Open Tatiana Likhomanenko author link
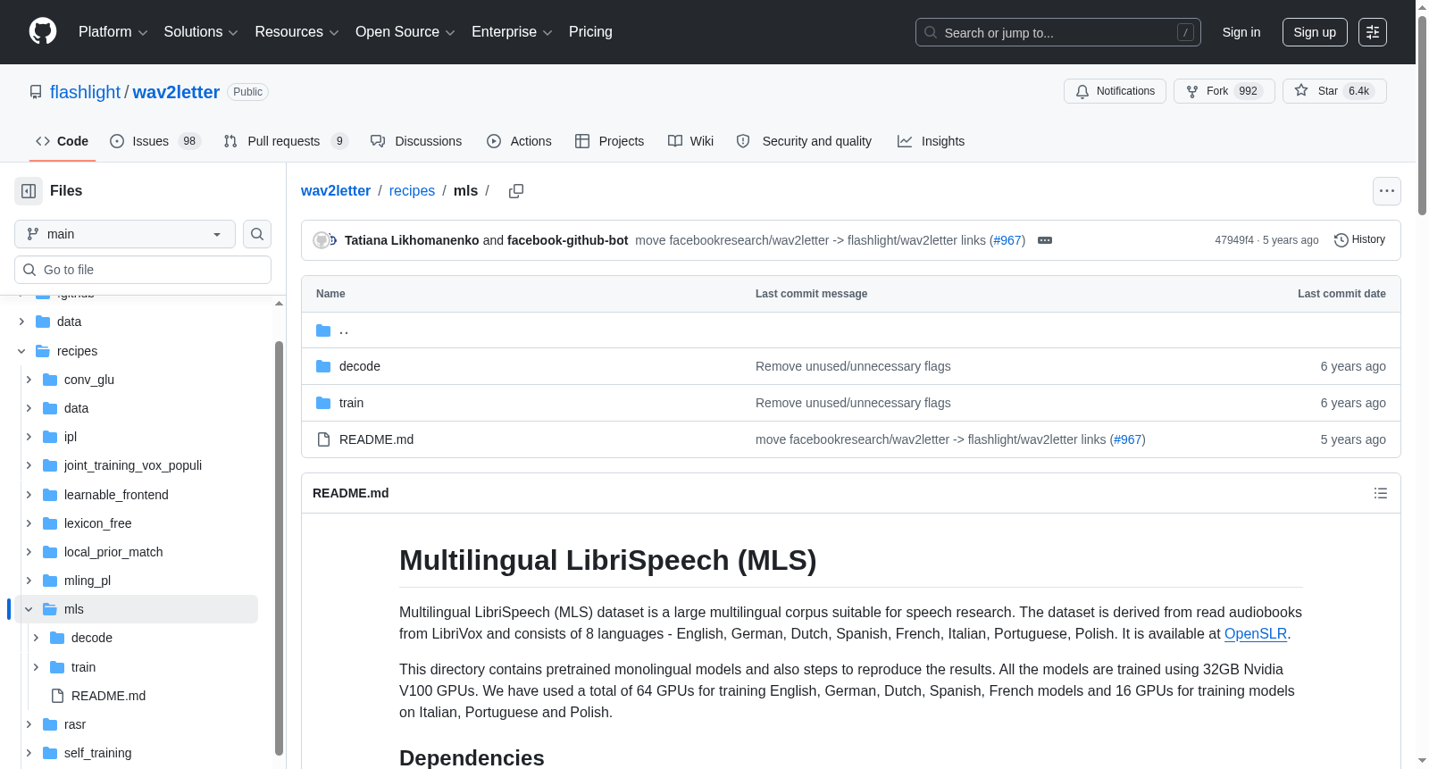1429x769 pixels. click(x=412, y=240)
